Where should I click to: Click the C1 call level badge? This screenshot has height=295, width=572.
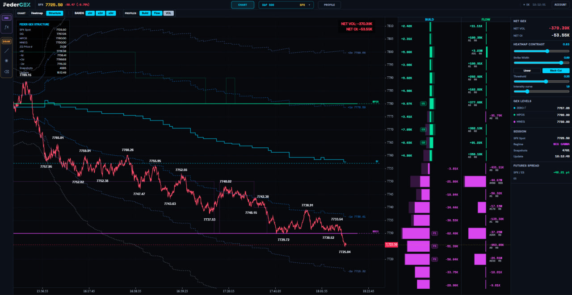423,104
